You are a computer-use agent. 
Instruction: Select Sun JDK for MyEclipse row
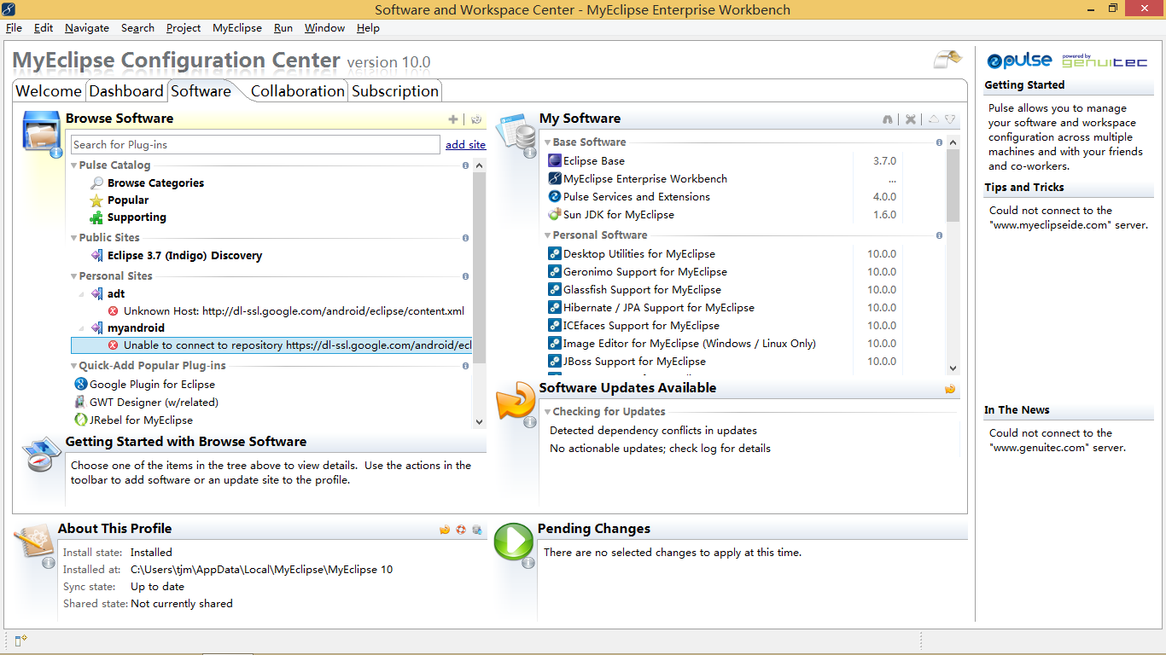tap(619, 215)
